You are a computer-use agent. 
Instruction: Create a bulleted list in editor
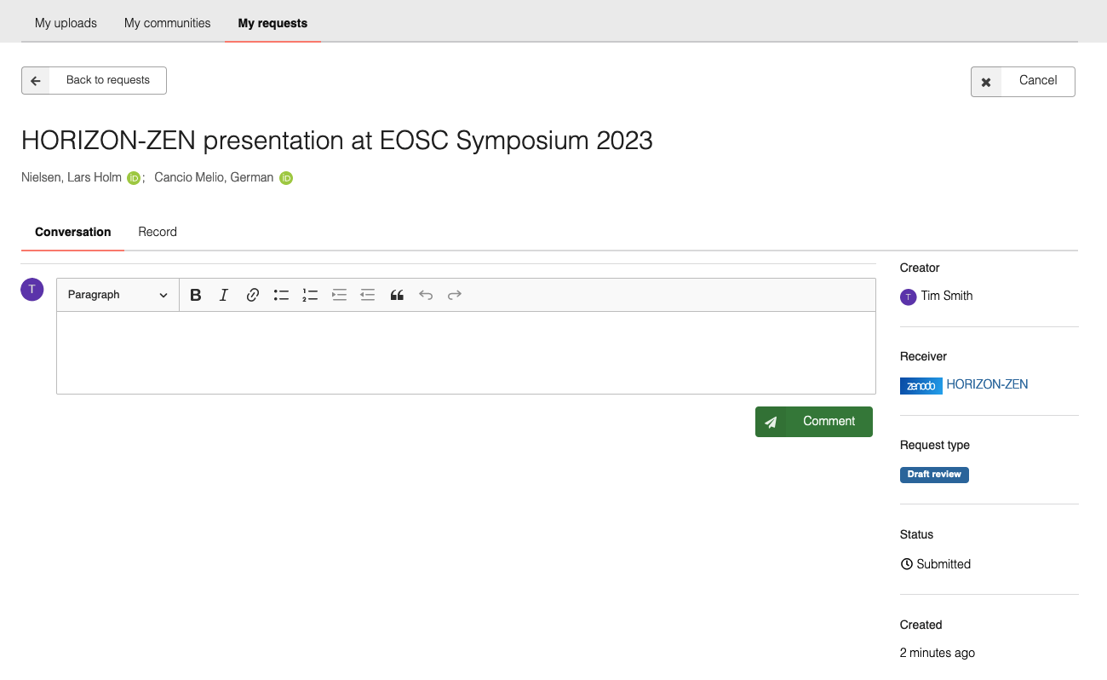(281, 295)
